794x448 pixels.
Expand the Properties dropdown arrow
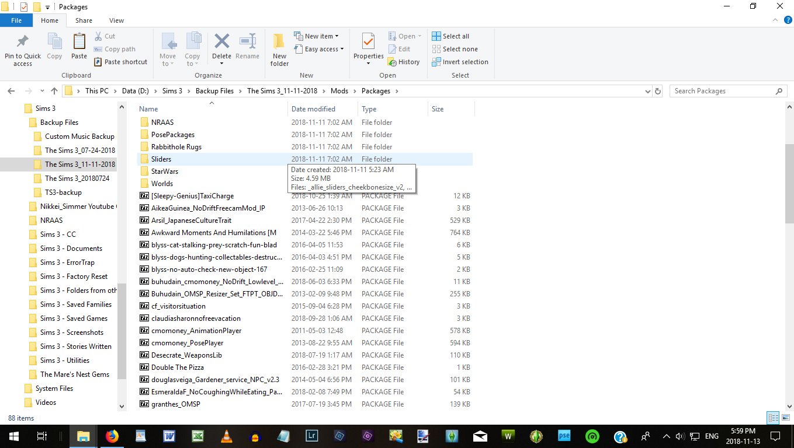[368, 64]
